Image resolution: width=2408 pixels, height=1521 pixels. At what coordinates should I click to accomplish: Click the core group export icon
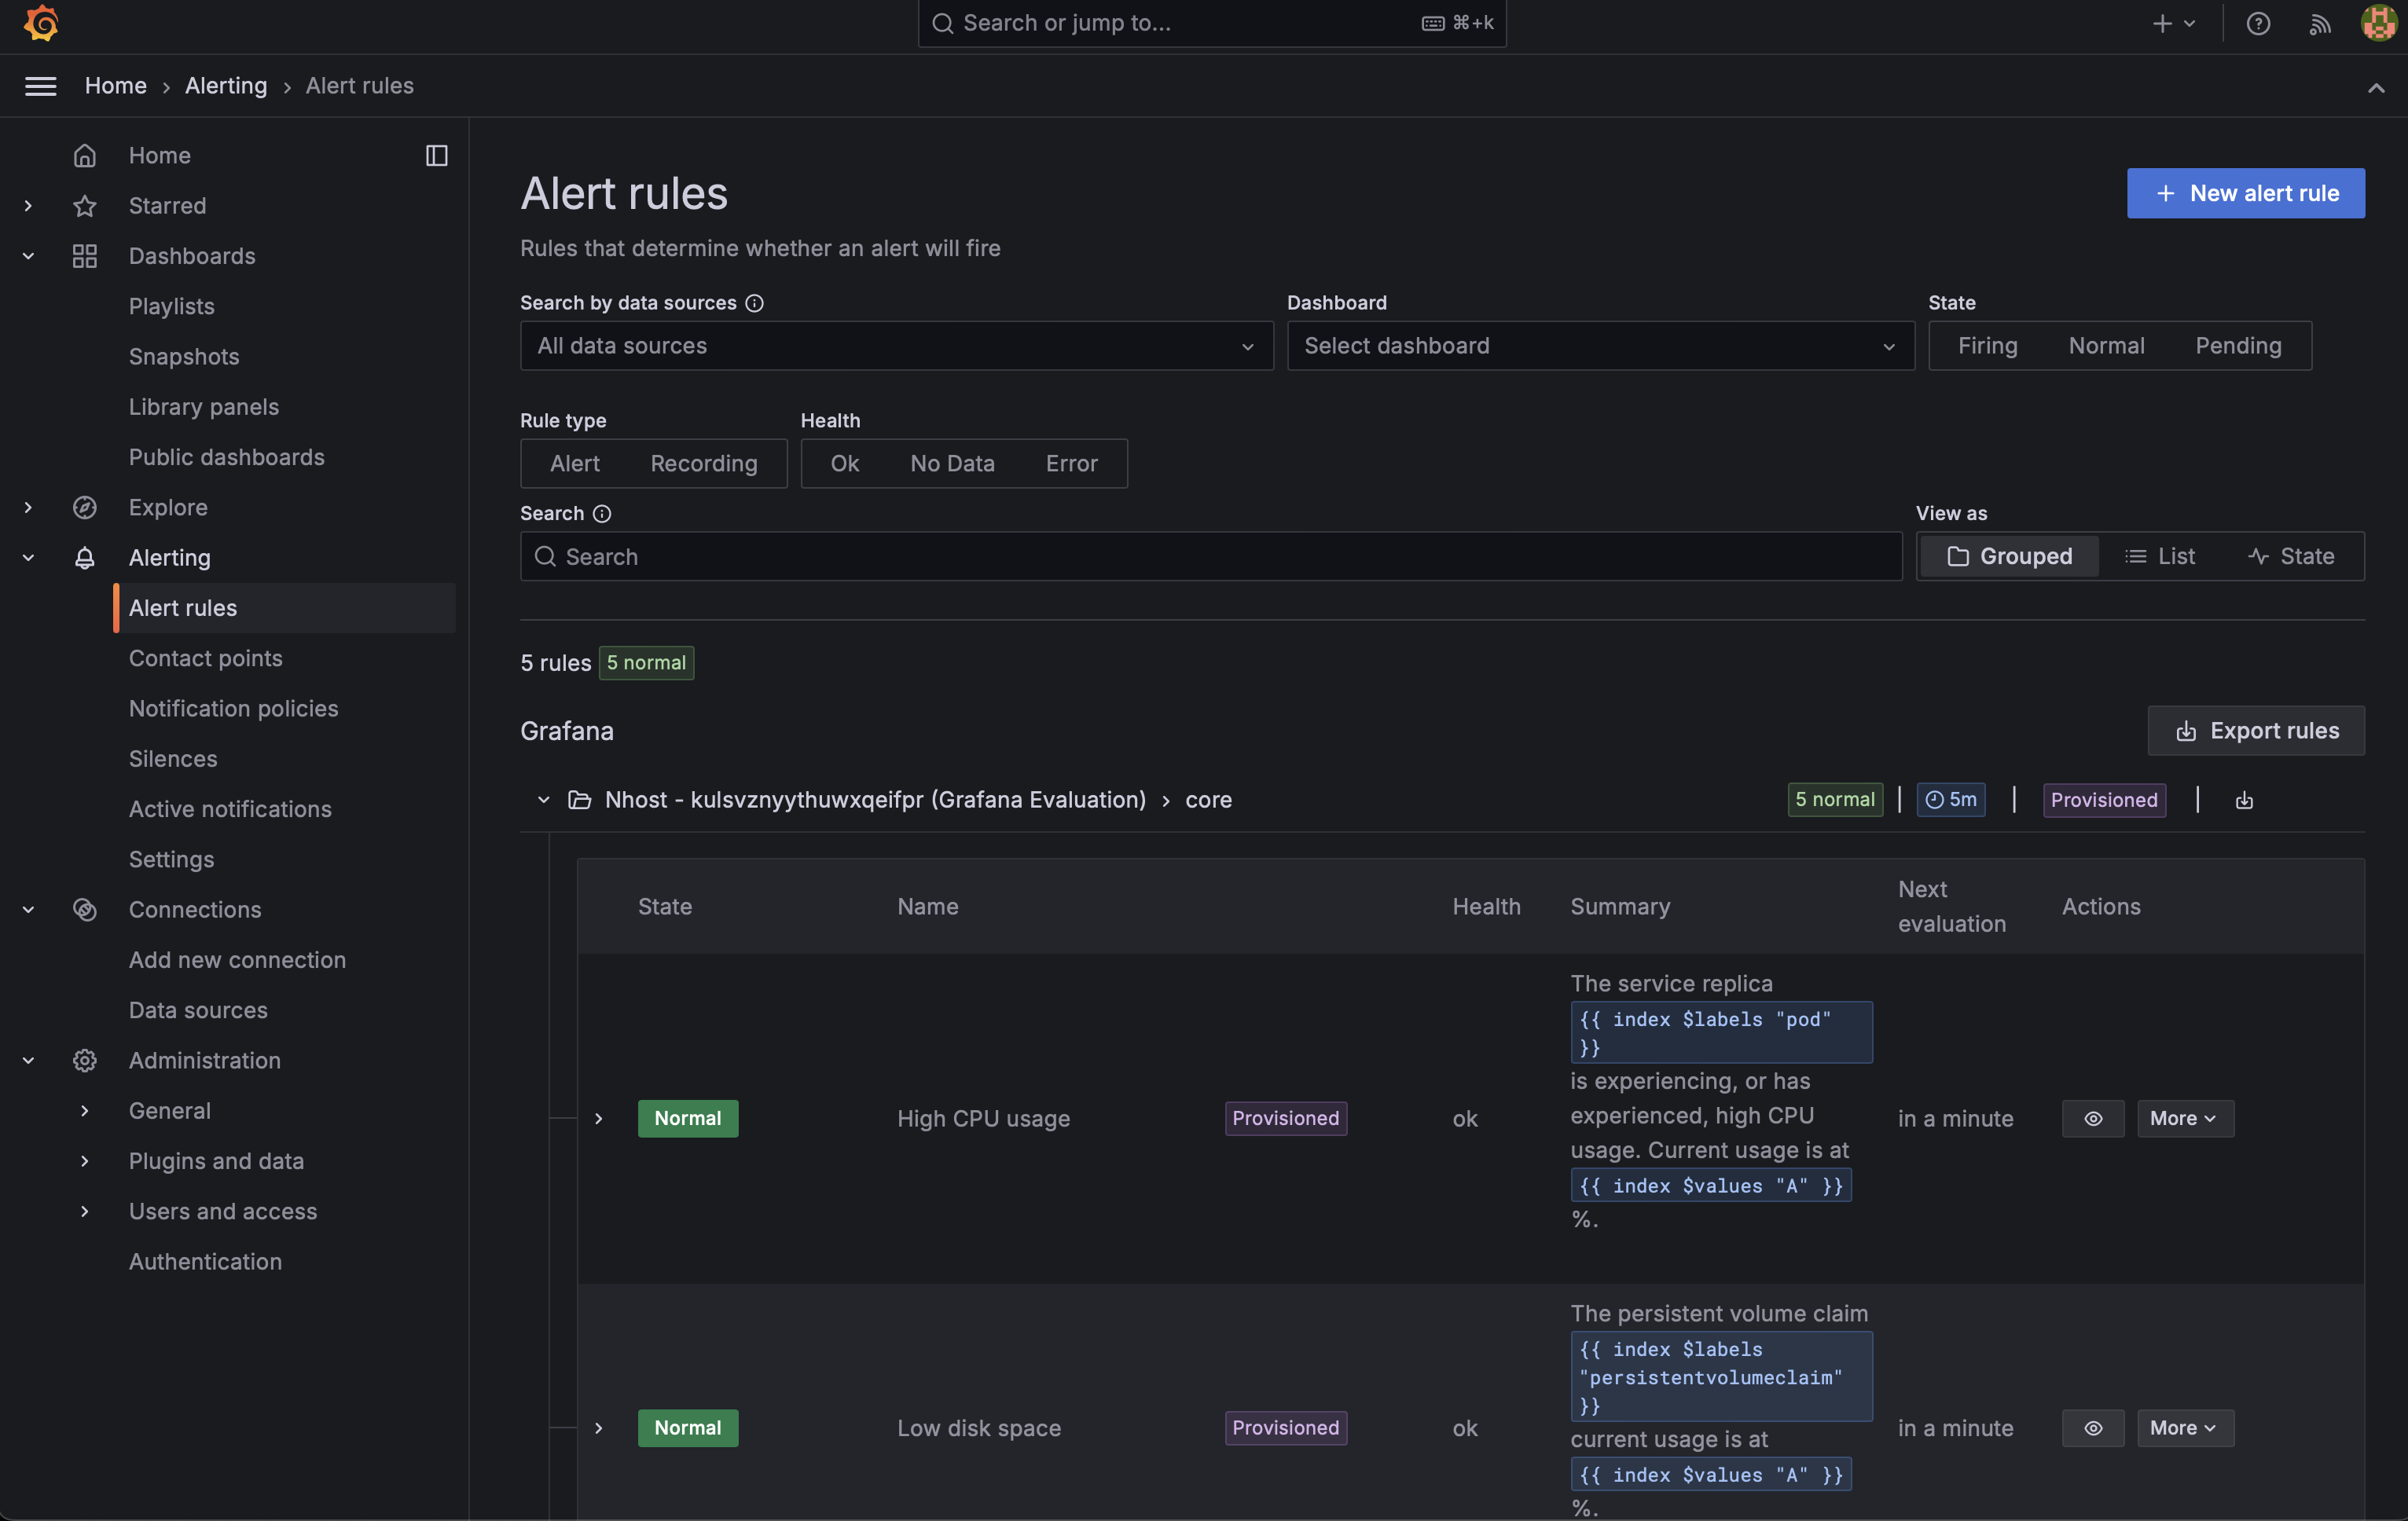coord(2244,800)
